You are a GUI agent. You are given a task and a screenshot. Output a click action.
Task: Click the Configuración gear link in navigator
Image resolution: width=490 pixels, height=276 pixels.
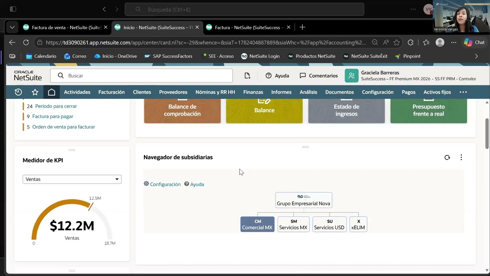point(162,184)
